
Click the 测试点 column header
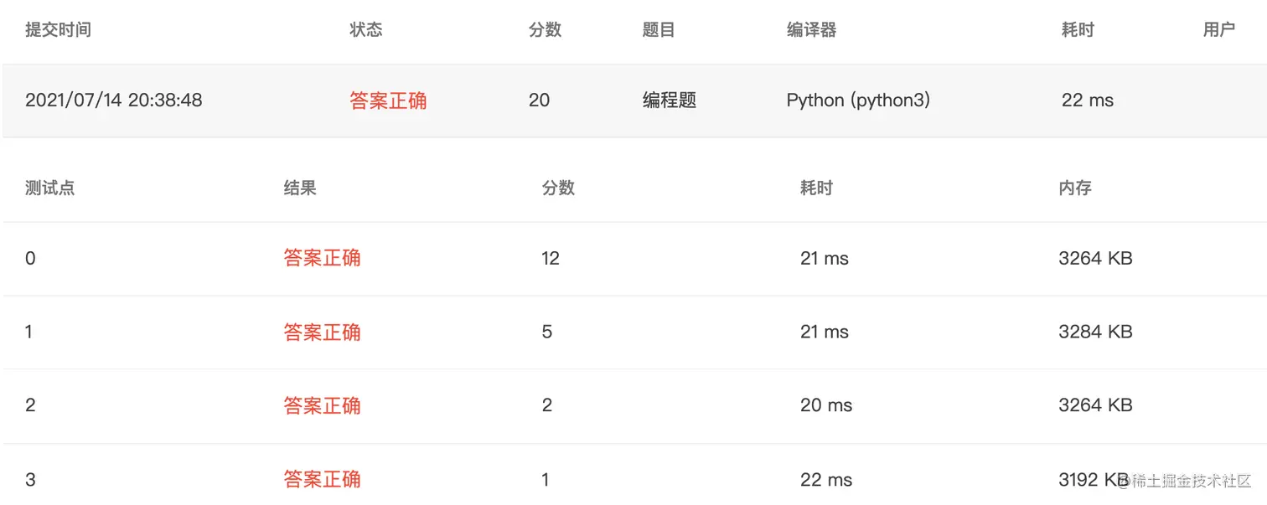tap(50, 188)
